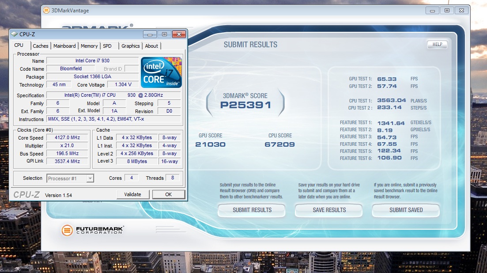Maximize the 3DMarkVantage window
487x273 pixels.
447,10
